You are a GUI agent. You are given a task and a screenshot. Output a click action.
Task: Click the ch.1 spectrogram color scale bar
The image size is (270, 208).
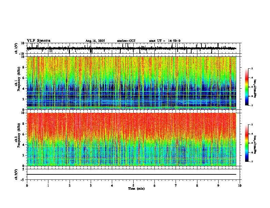[246, 87]
